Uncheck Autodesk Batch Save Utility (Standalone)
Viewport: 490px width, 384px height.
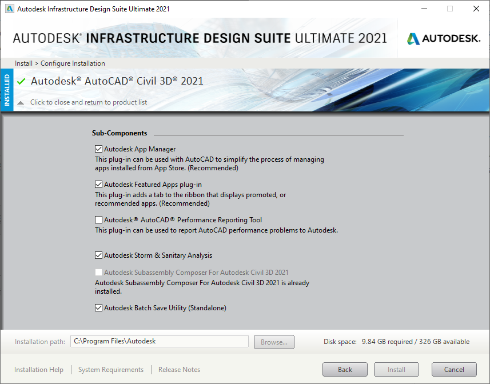pos(98,308)
